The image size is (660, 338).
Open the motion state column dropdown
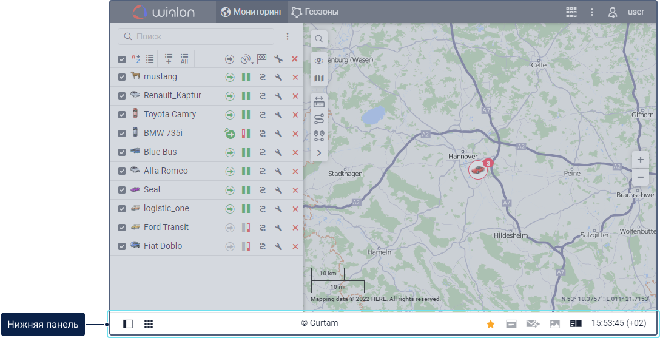[247, 59]
